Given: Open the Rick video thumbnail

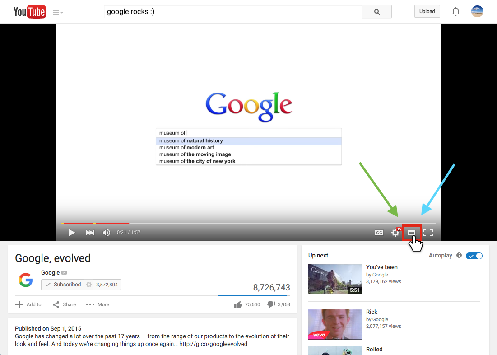Looking at the screenshot, I should coord(335,324).
